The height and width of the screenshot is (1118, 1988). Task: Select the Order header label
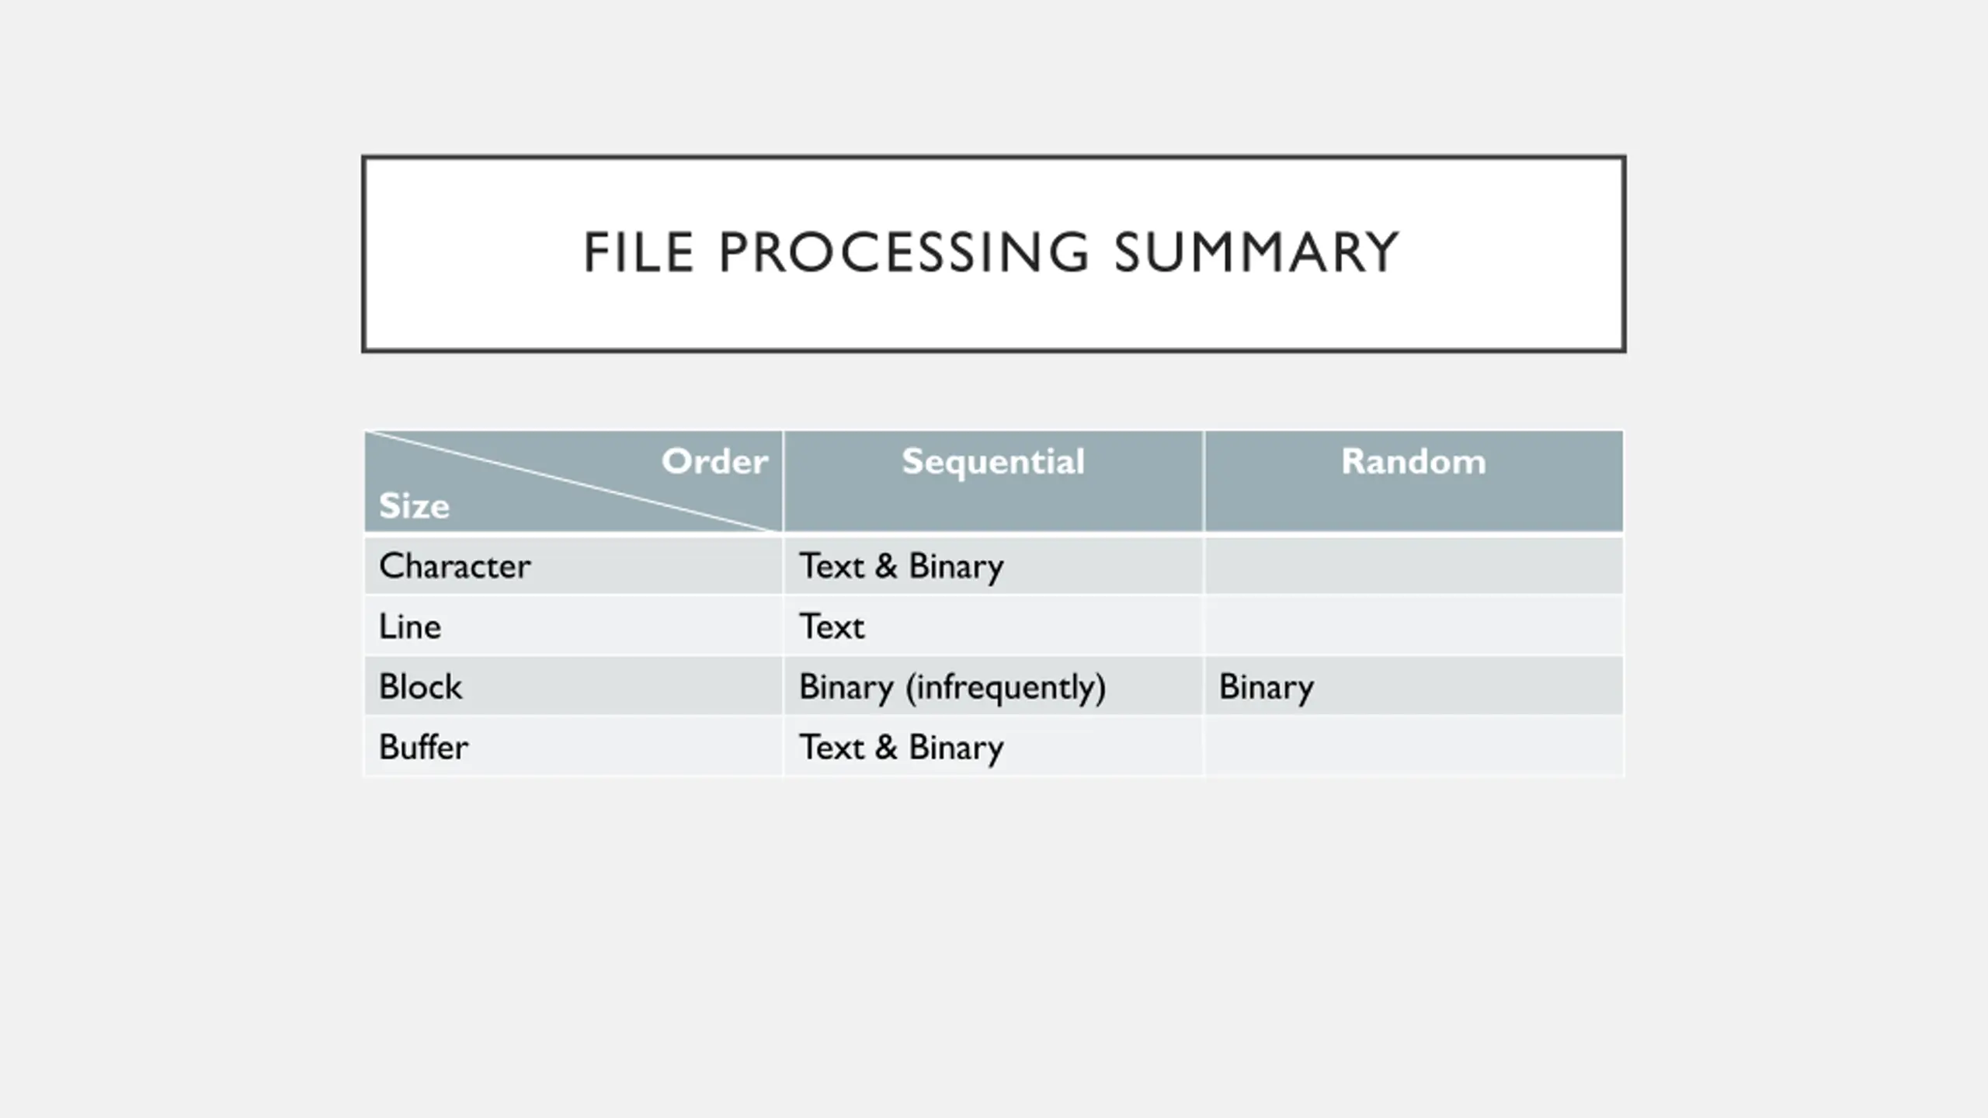click(714, 461)
